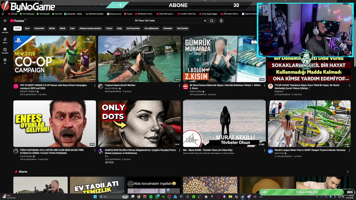Click MegaSinn channel avatar
356x200 pixels.
click(270, 86)
